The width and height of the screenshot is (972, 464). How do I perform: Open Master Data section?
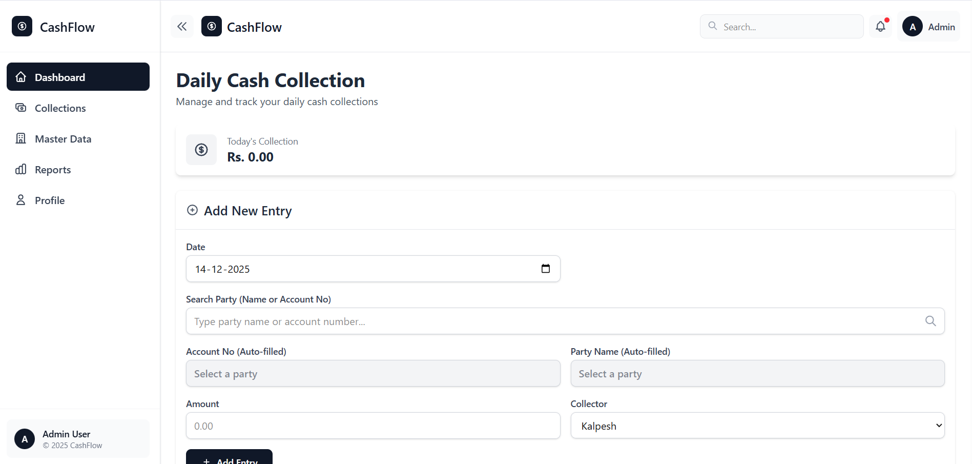click(x=78, y=138)
